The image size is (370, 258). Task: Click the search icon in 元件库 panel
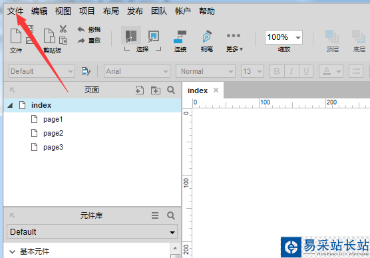[171, 215]
